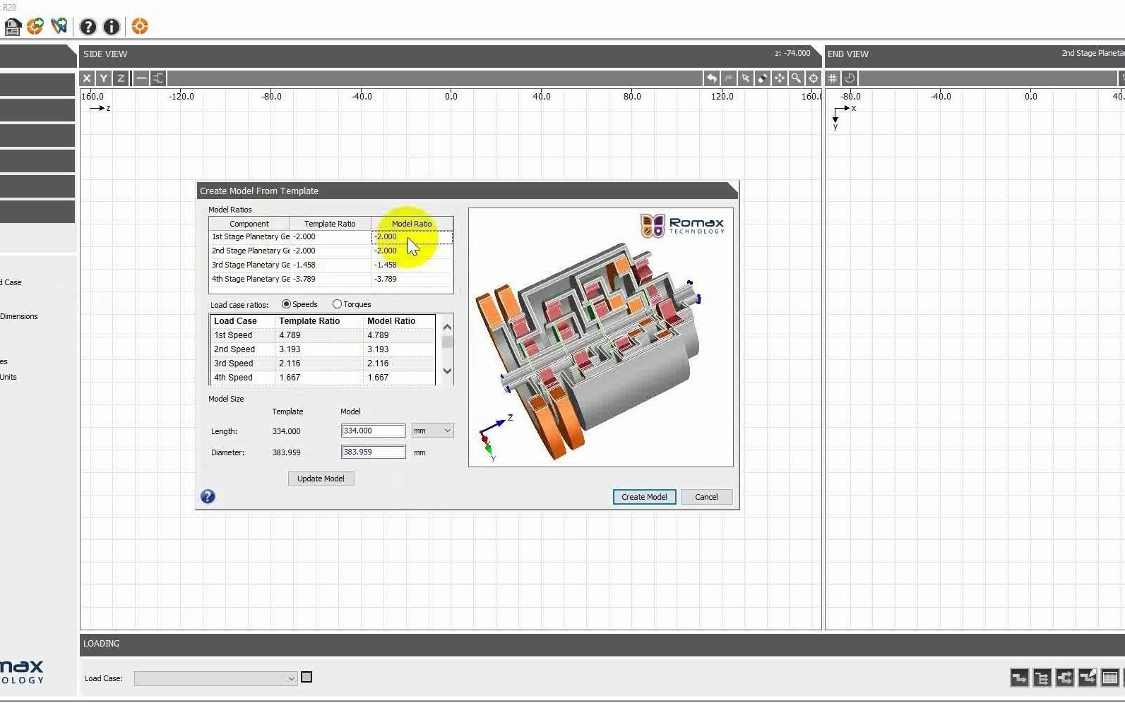Click the multi-arrow branching load case icon
This screenshot has height=703, width=1125.
[1042, 678]
